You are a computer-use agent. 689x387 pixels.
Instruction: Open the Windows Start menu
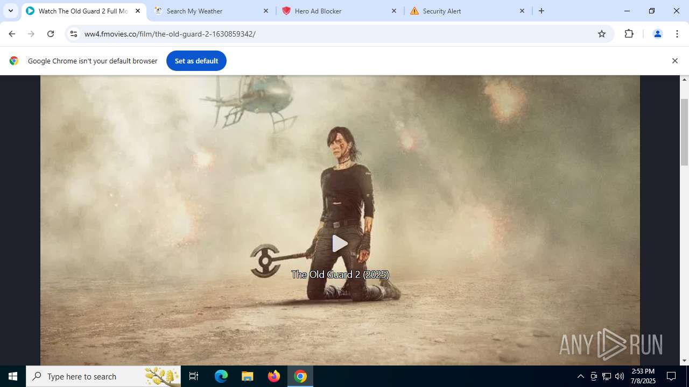tap(13, 376)
